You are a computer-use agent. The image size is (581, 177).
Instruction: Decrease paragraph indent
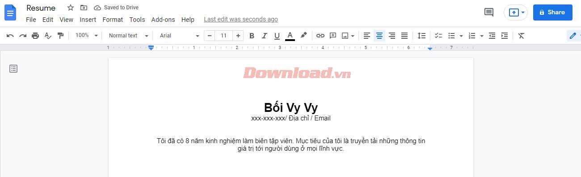pos(492,36)
